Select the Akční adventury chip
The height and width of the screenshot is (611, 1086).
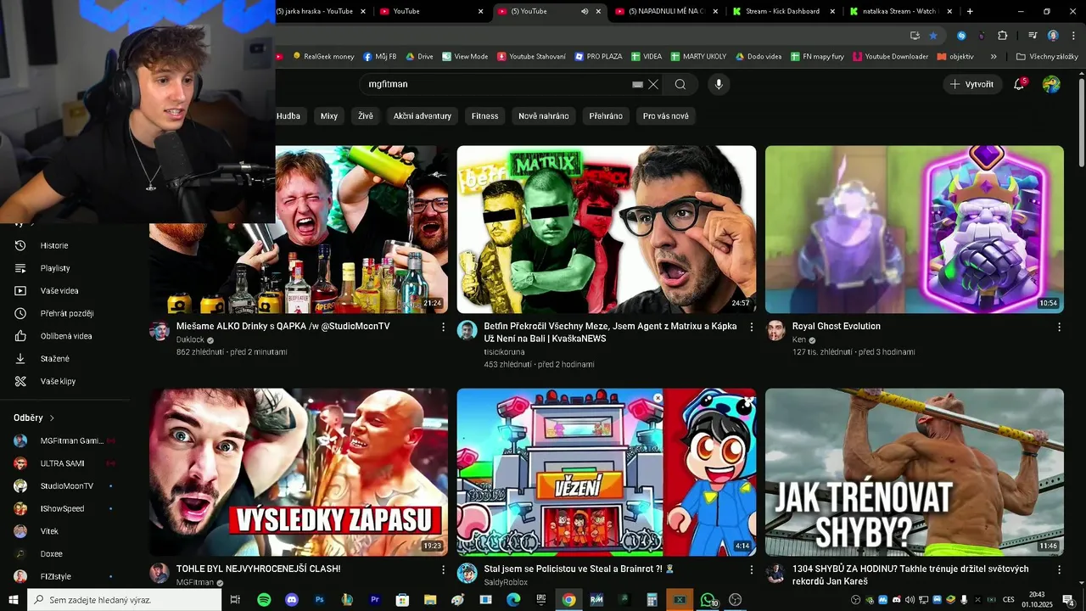pyautogui.click(x=423, y=115)
